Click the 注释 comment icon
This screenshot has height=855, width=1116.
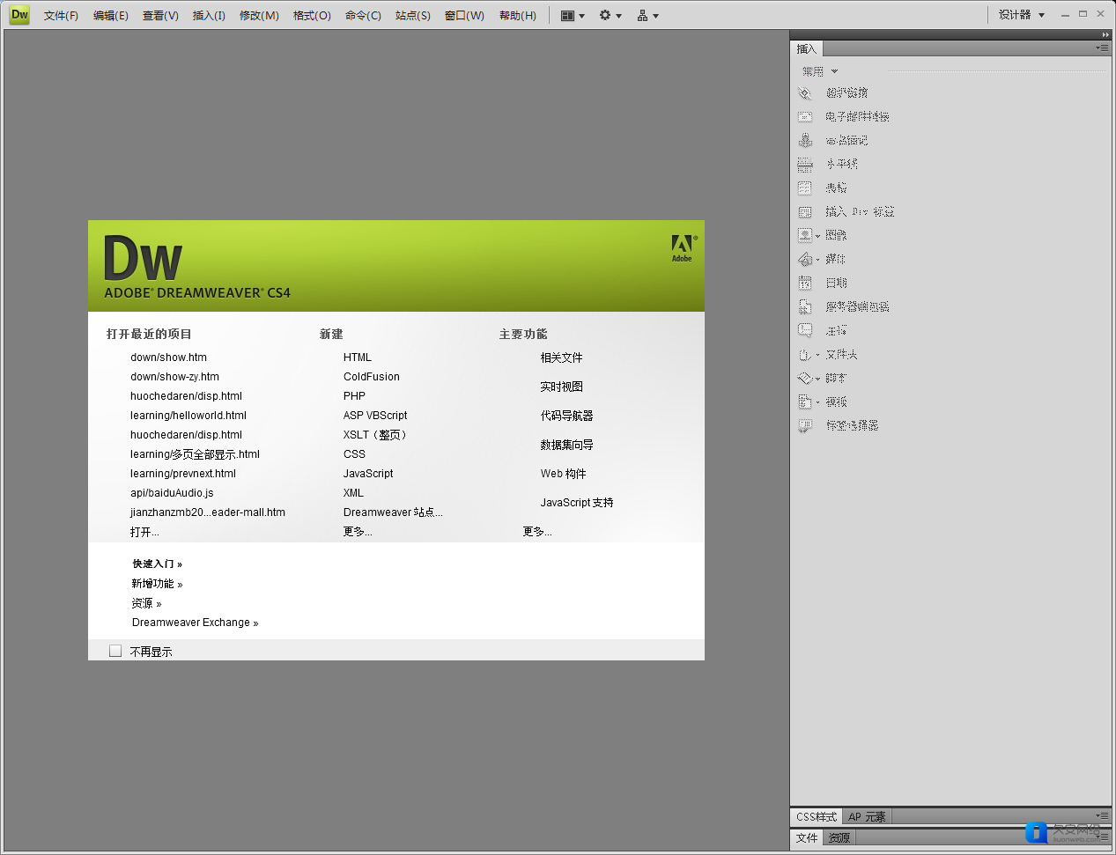coord(805,330)
